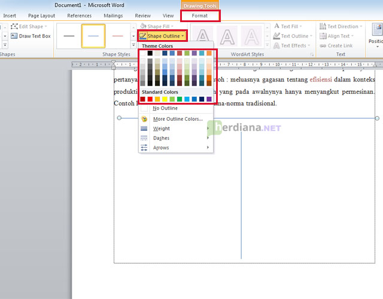
Task: Choose the standard green color swatch
Action: tap(180, 99)
